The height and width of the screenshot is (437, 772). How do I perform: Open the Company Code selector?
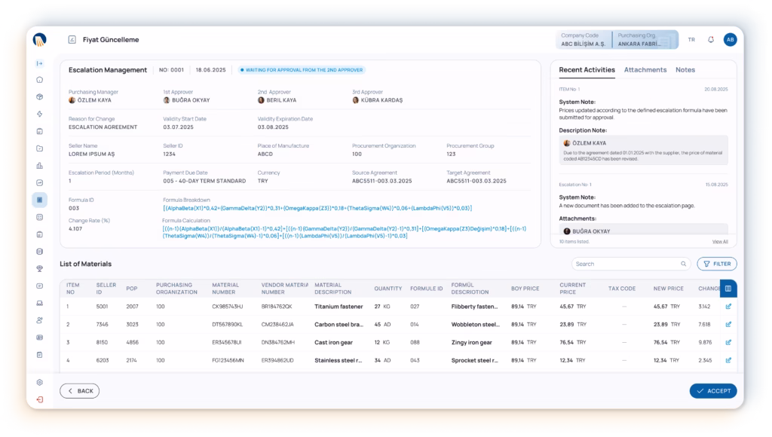pos(584,40)
